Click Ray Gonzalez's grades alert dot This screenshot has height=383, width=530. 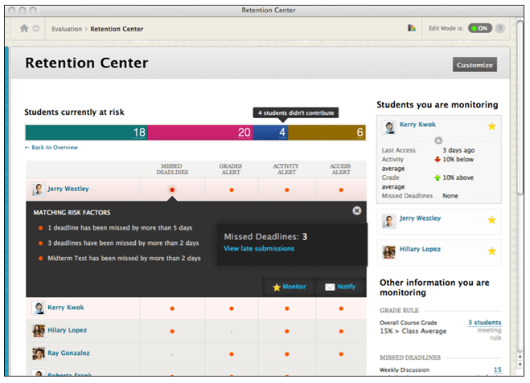coord(232,354)
